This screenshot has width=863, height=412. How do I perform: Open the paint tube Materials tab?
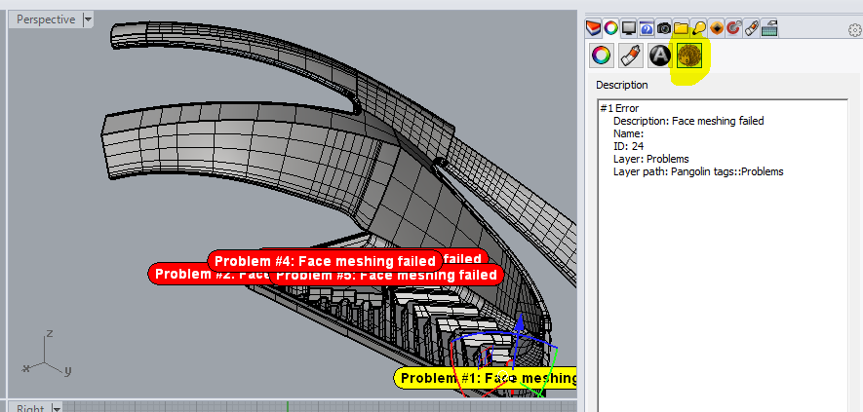[752, 28]
